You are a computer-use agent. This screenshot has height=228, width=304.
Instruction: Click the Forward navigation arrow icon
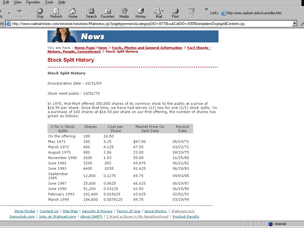[19, 11]
